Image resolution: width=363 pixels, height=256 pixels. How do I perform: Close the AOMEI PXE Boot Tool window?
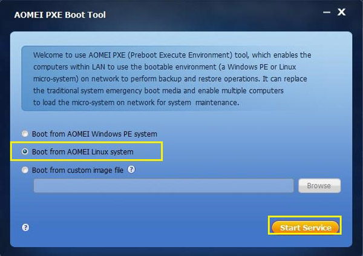point(342,12)
